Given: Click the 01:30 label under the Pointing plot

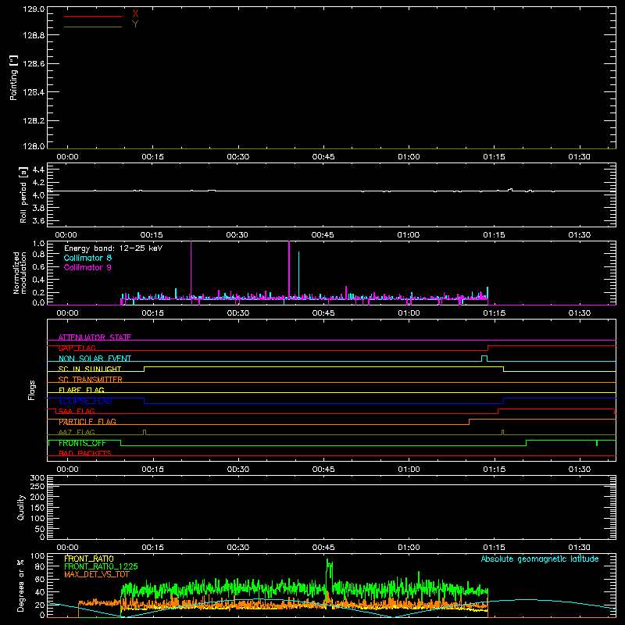Looking at the screenshot, I should pyautogui.click(x=579, y=157).
